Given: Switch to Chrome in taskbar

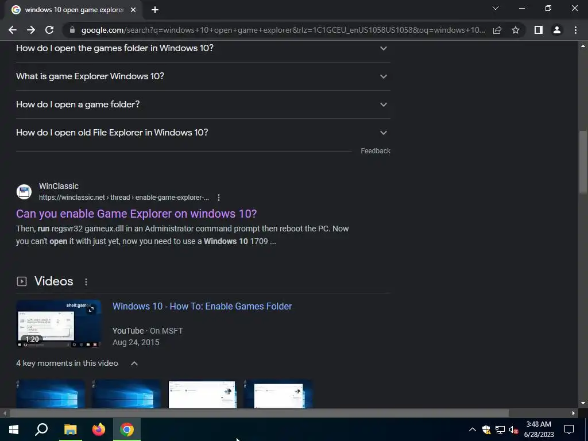Looking at the screenshot, I should pyautogui.click(x=127, y=430).
